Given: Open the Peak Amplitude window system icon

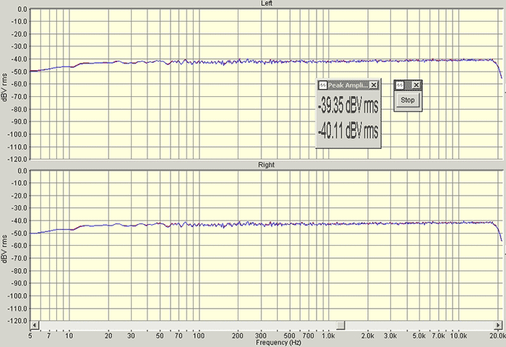Looking at the screenshot, I should point(322,85).
